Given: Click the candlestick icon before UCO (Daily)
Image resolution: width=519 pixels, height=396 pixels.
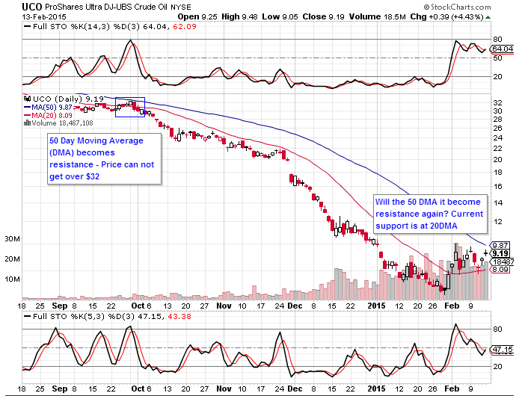Looking at the screenshot, I should [x=28, y=99].
